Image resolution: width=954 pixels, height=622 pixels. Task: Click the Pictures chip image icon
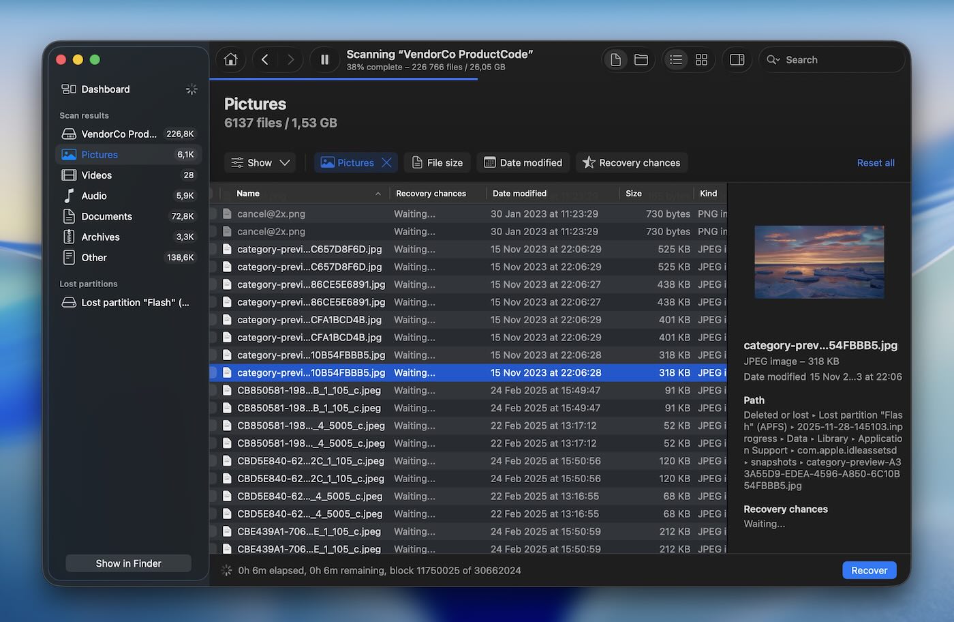click(x=327, y=162)
